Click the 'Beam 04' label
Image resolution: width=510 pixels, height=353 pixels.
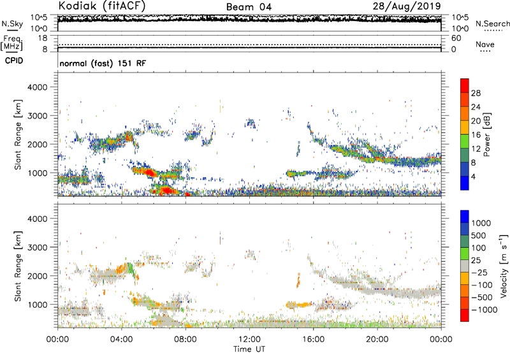click(x=249, y=7)
